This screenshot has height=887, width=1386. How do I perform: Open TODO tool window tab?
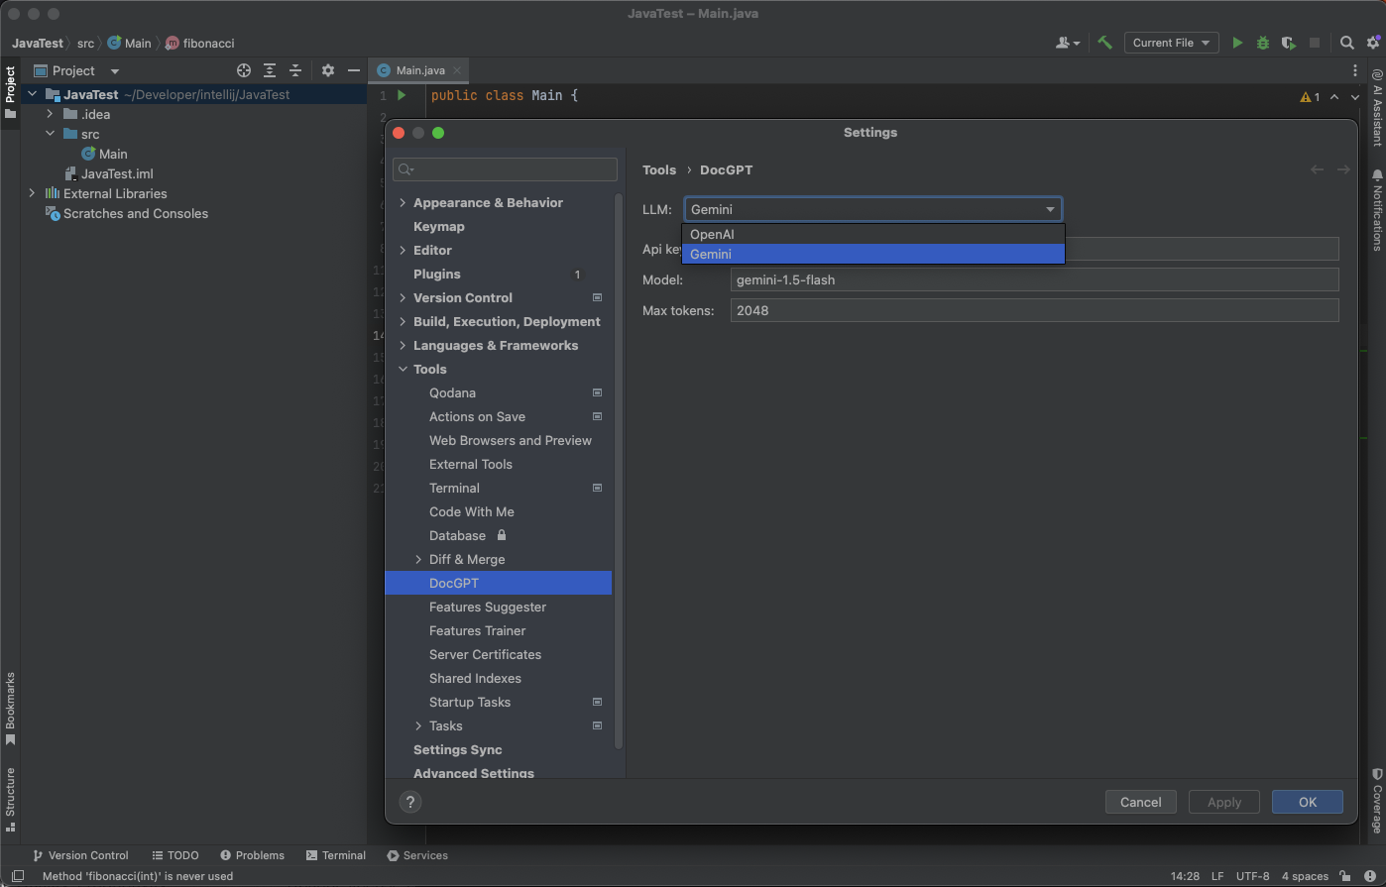coord(175,855)
